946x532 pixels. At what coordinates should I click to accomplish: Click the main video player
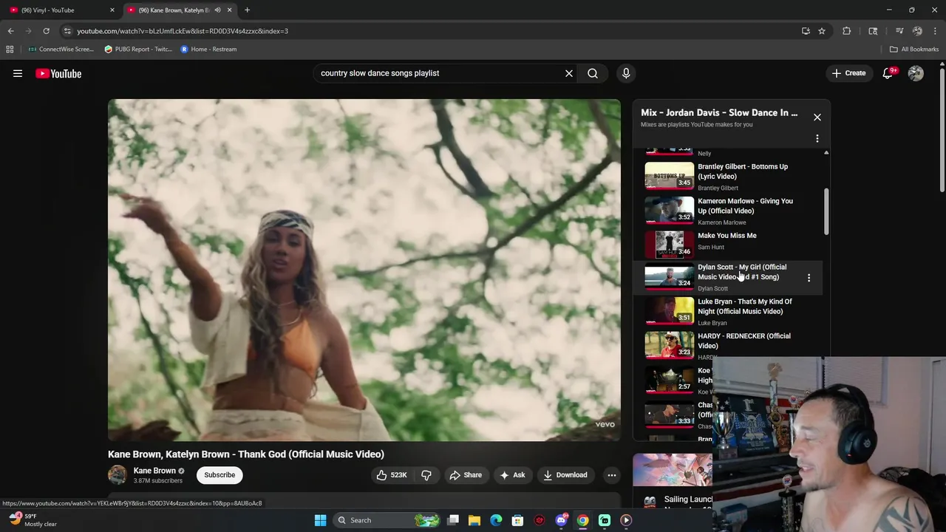pyautogui.click(x=364, y=270)
